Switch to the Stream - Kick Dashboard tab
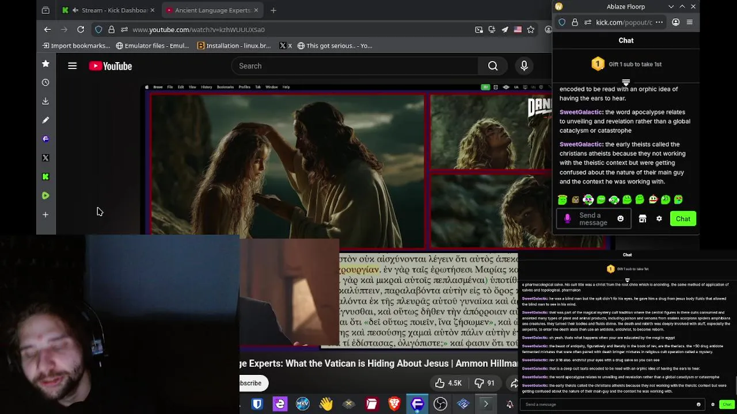This screenshot has height=414, width=737. tap(108, 10)
